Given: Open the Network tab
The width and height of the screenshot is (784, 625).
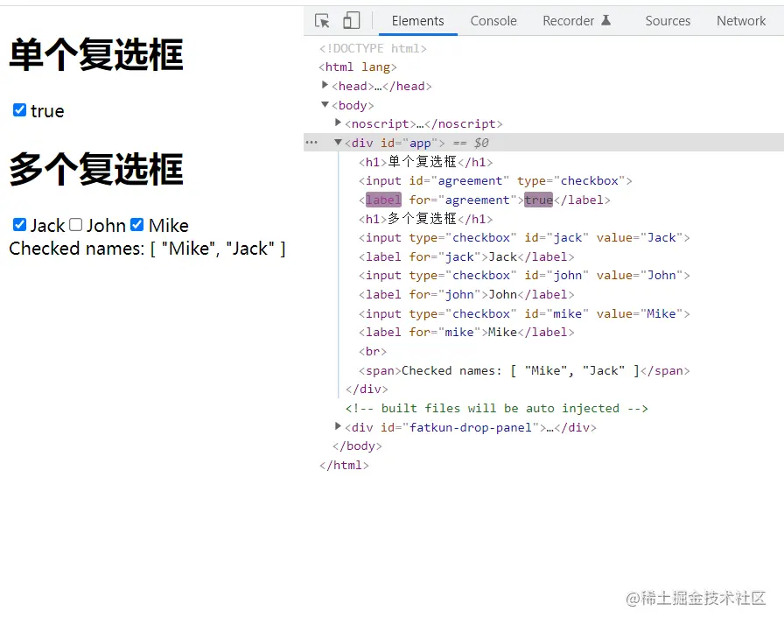Looking at the screenshot, I should 740,21.
